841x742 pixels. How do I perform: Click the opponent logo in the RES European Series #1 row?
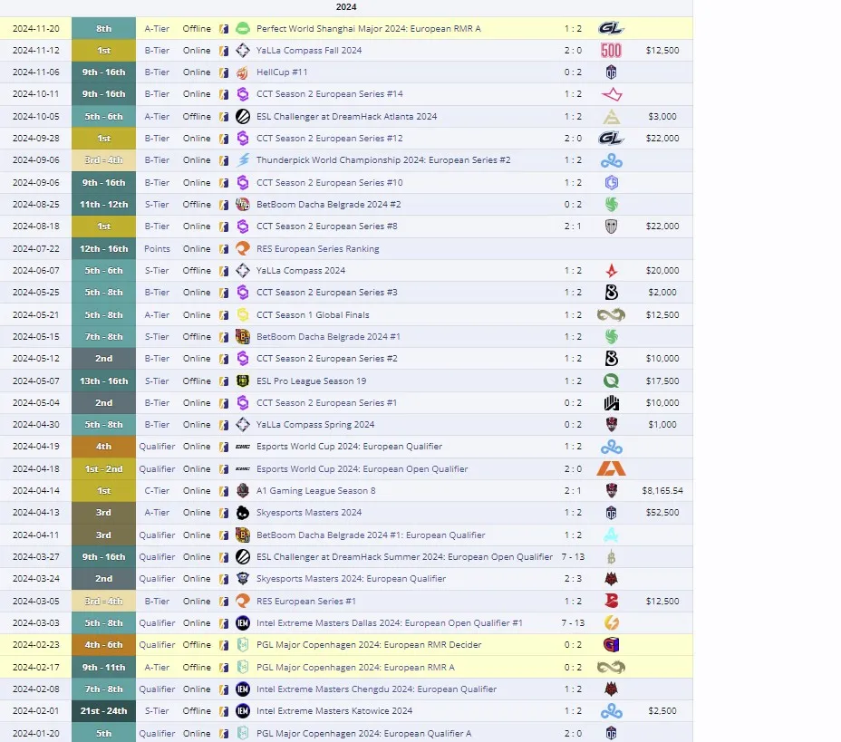[x=612, y=601]
